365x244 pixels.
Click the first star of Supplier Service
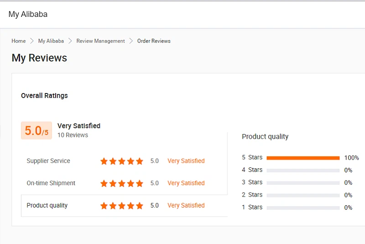(104, 161)
